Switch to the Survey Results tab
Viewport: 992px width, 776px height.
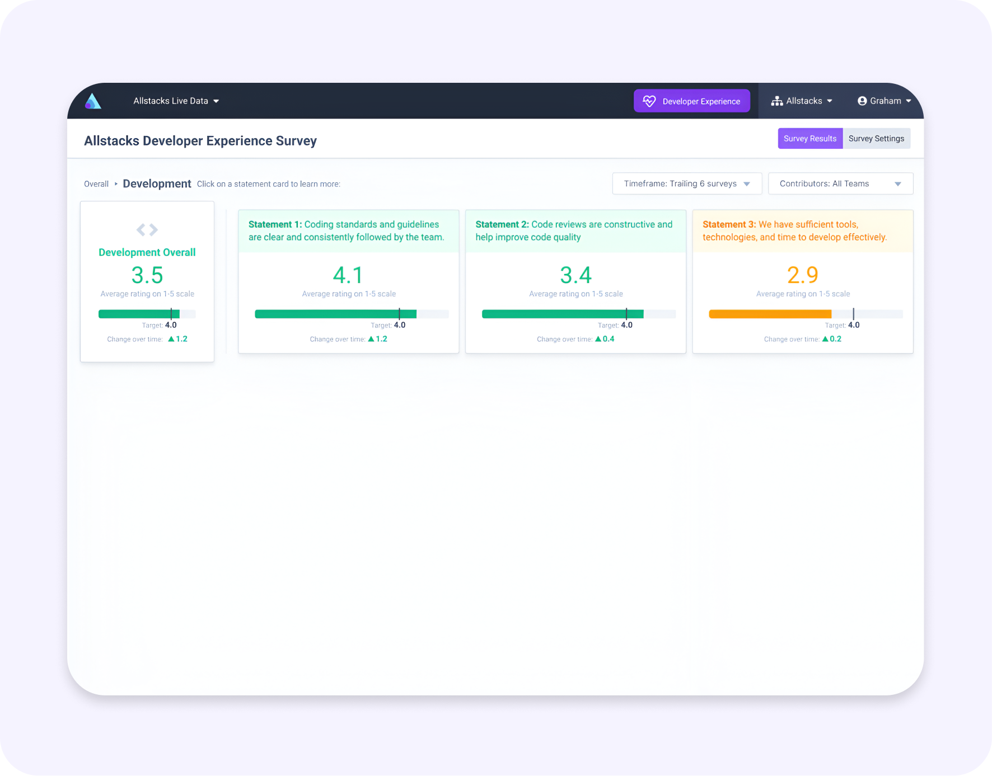(809, 139)
